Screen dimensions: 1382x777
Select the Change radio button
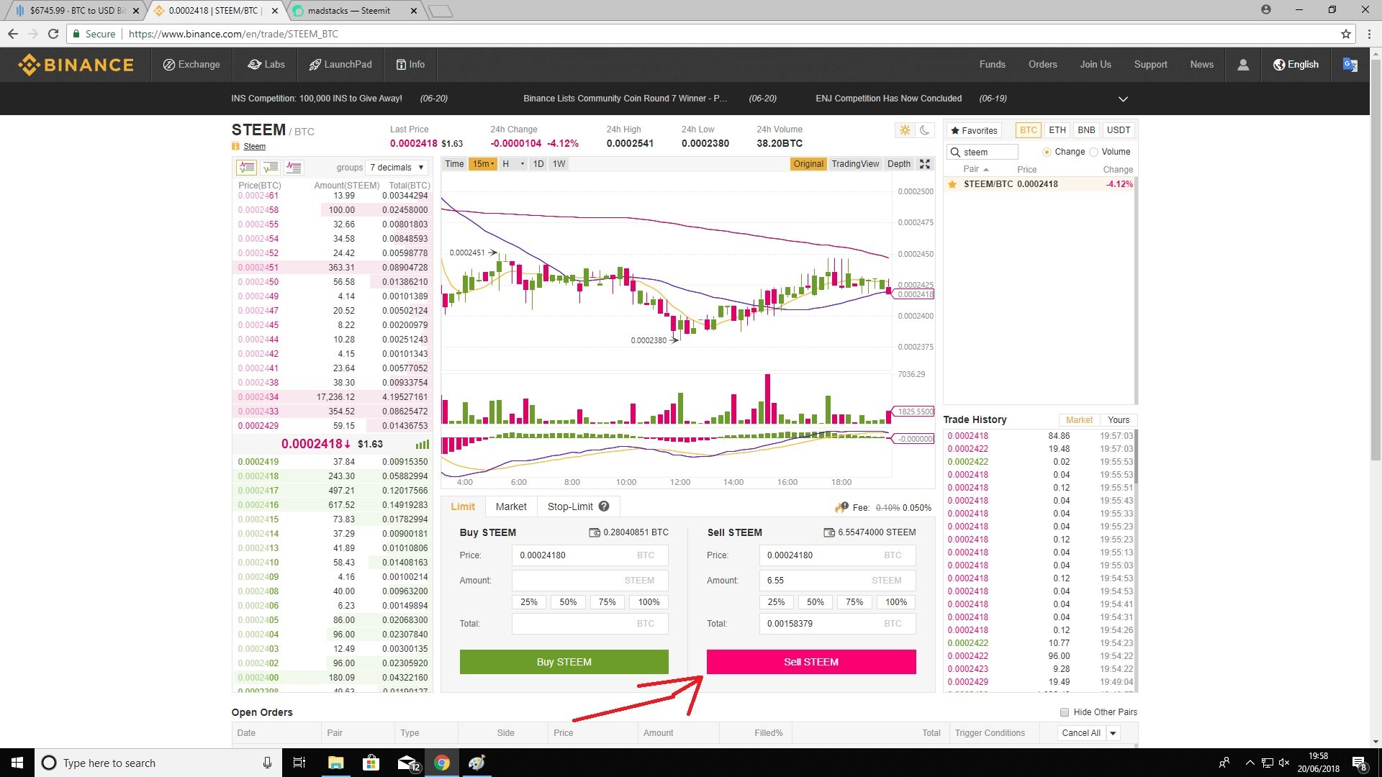[1047, 152]
